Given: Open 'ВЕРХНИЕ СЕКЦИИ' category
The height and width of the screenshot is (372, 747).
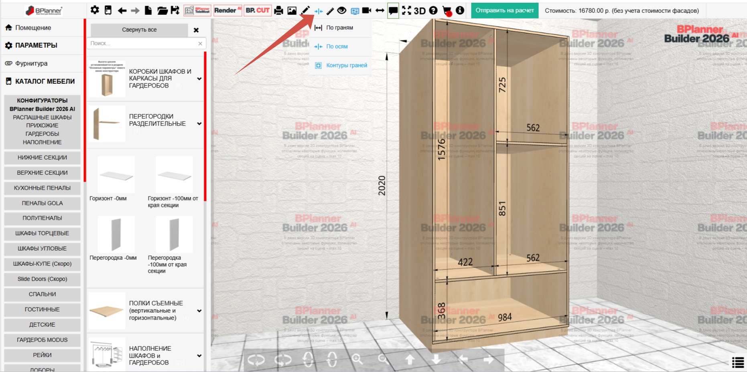Looking at the screenshot, I should (42, 173).
